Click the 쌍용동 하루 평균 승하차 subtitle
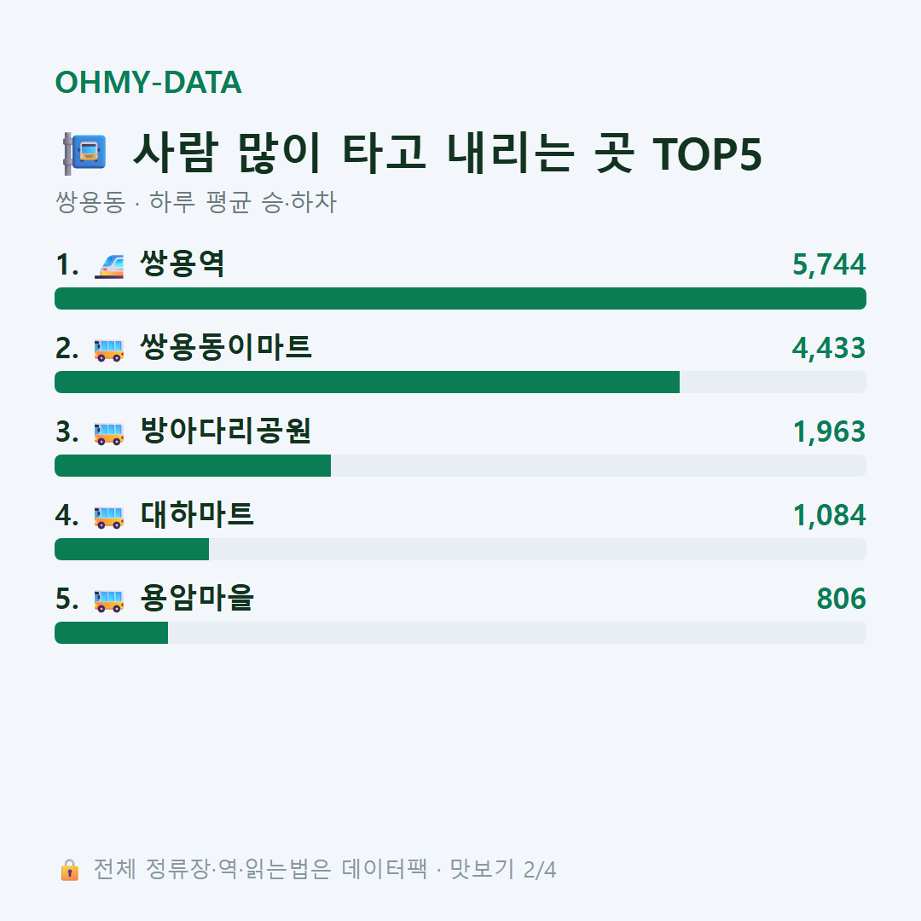The height and width of the screenshot is (921, 921). (195, 202)
